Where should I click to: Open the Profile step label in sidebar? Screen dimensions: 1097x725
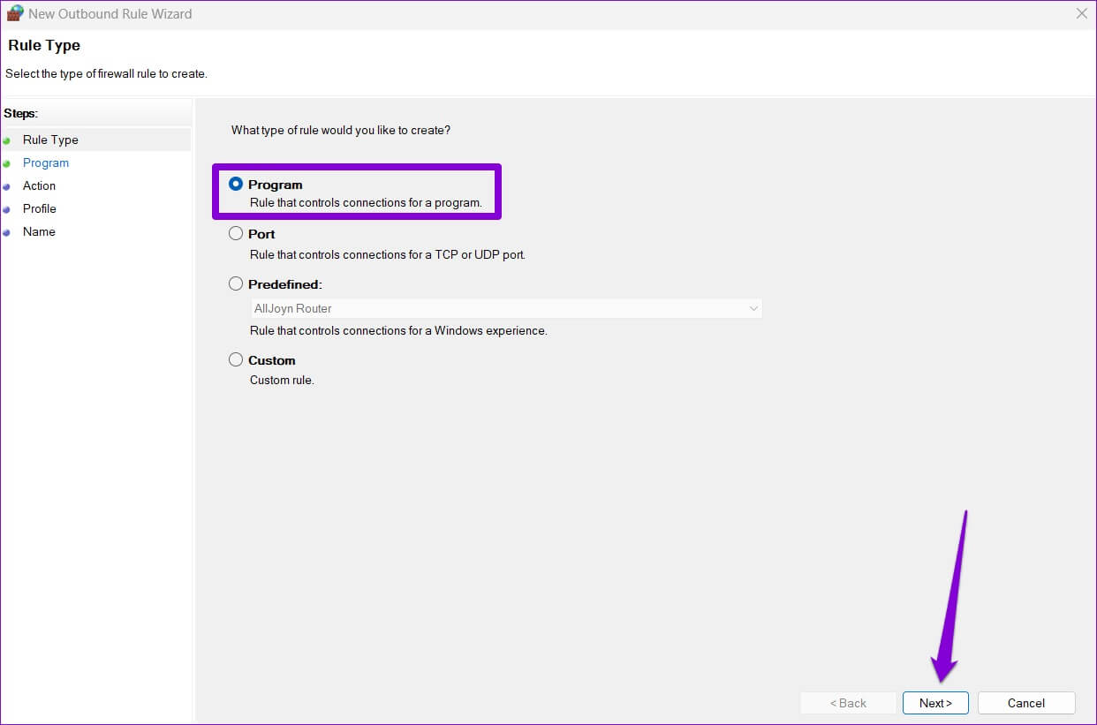pos(40,208)
